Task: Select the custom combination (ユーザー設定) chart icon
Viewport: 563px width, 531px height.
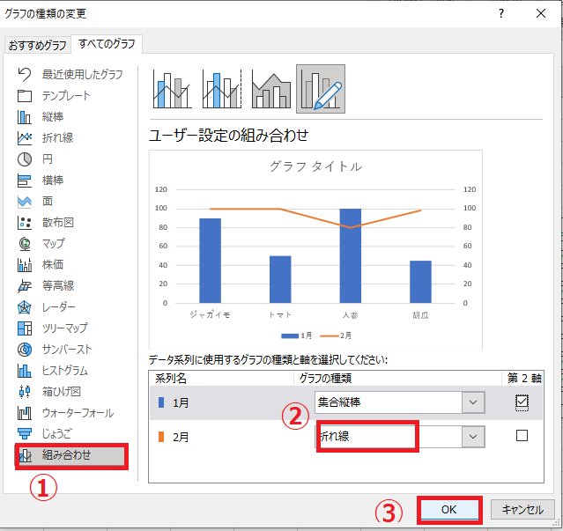Action: (321, 89)
